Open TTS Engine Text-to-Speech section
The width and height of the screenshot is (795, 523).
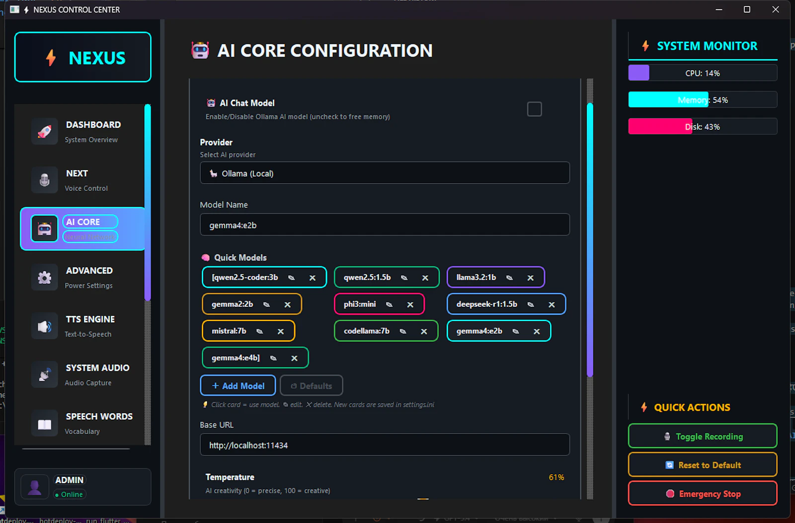pos(82,326)
